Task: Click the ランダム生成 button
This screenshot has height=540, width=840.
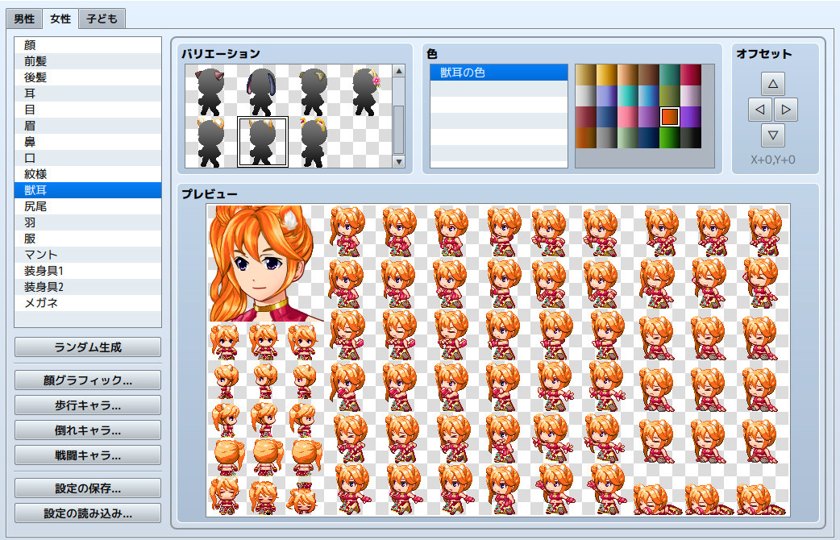Action: point(87,347)
